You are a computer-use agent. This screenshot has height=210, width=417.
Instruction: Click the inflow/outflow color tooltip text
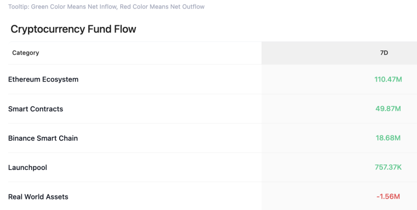(x=106, y=6)
